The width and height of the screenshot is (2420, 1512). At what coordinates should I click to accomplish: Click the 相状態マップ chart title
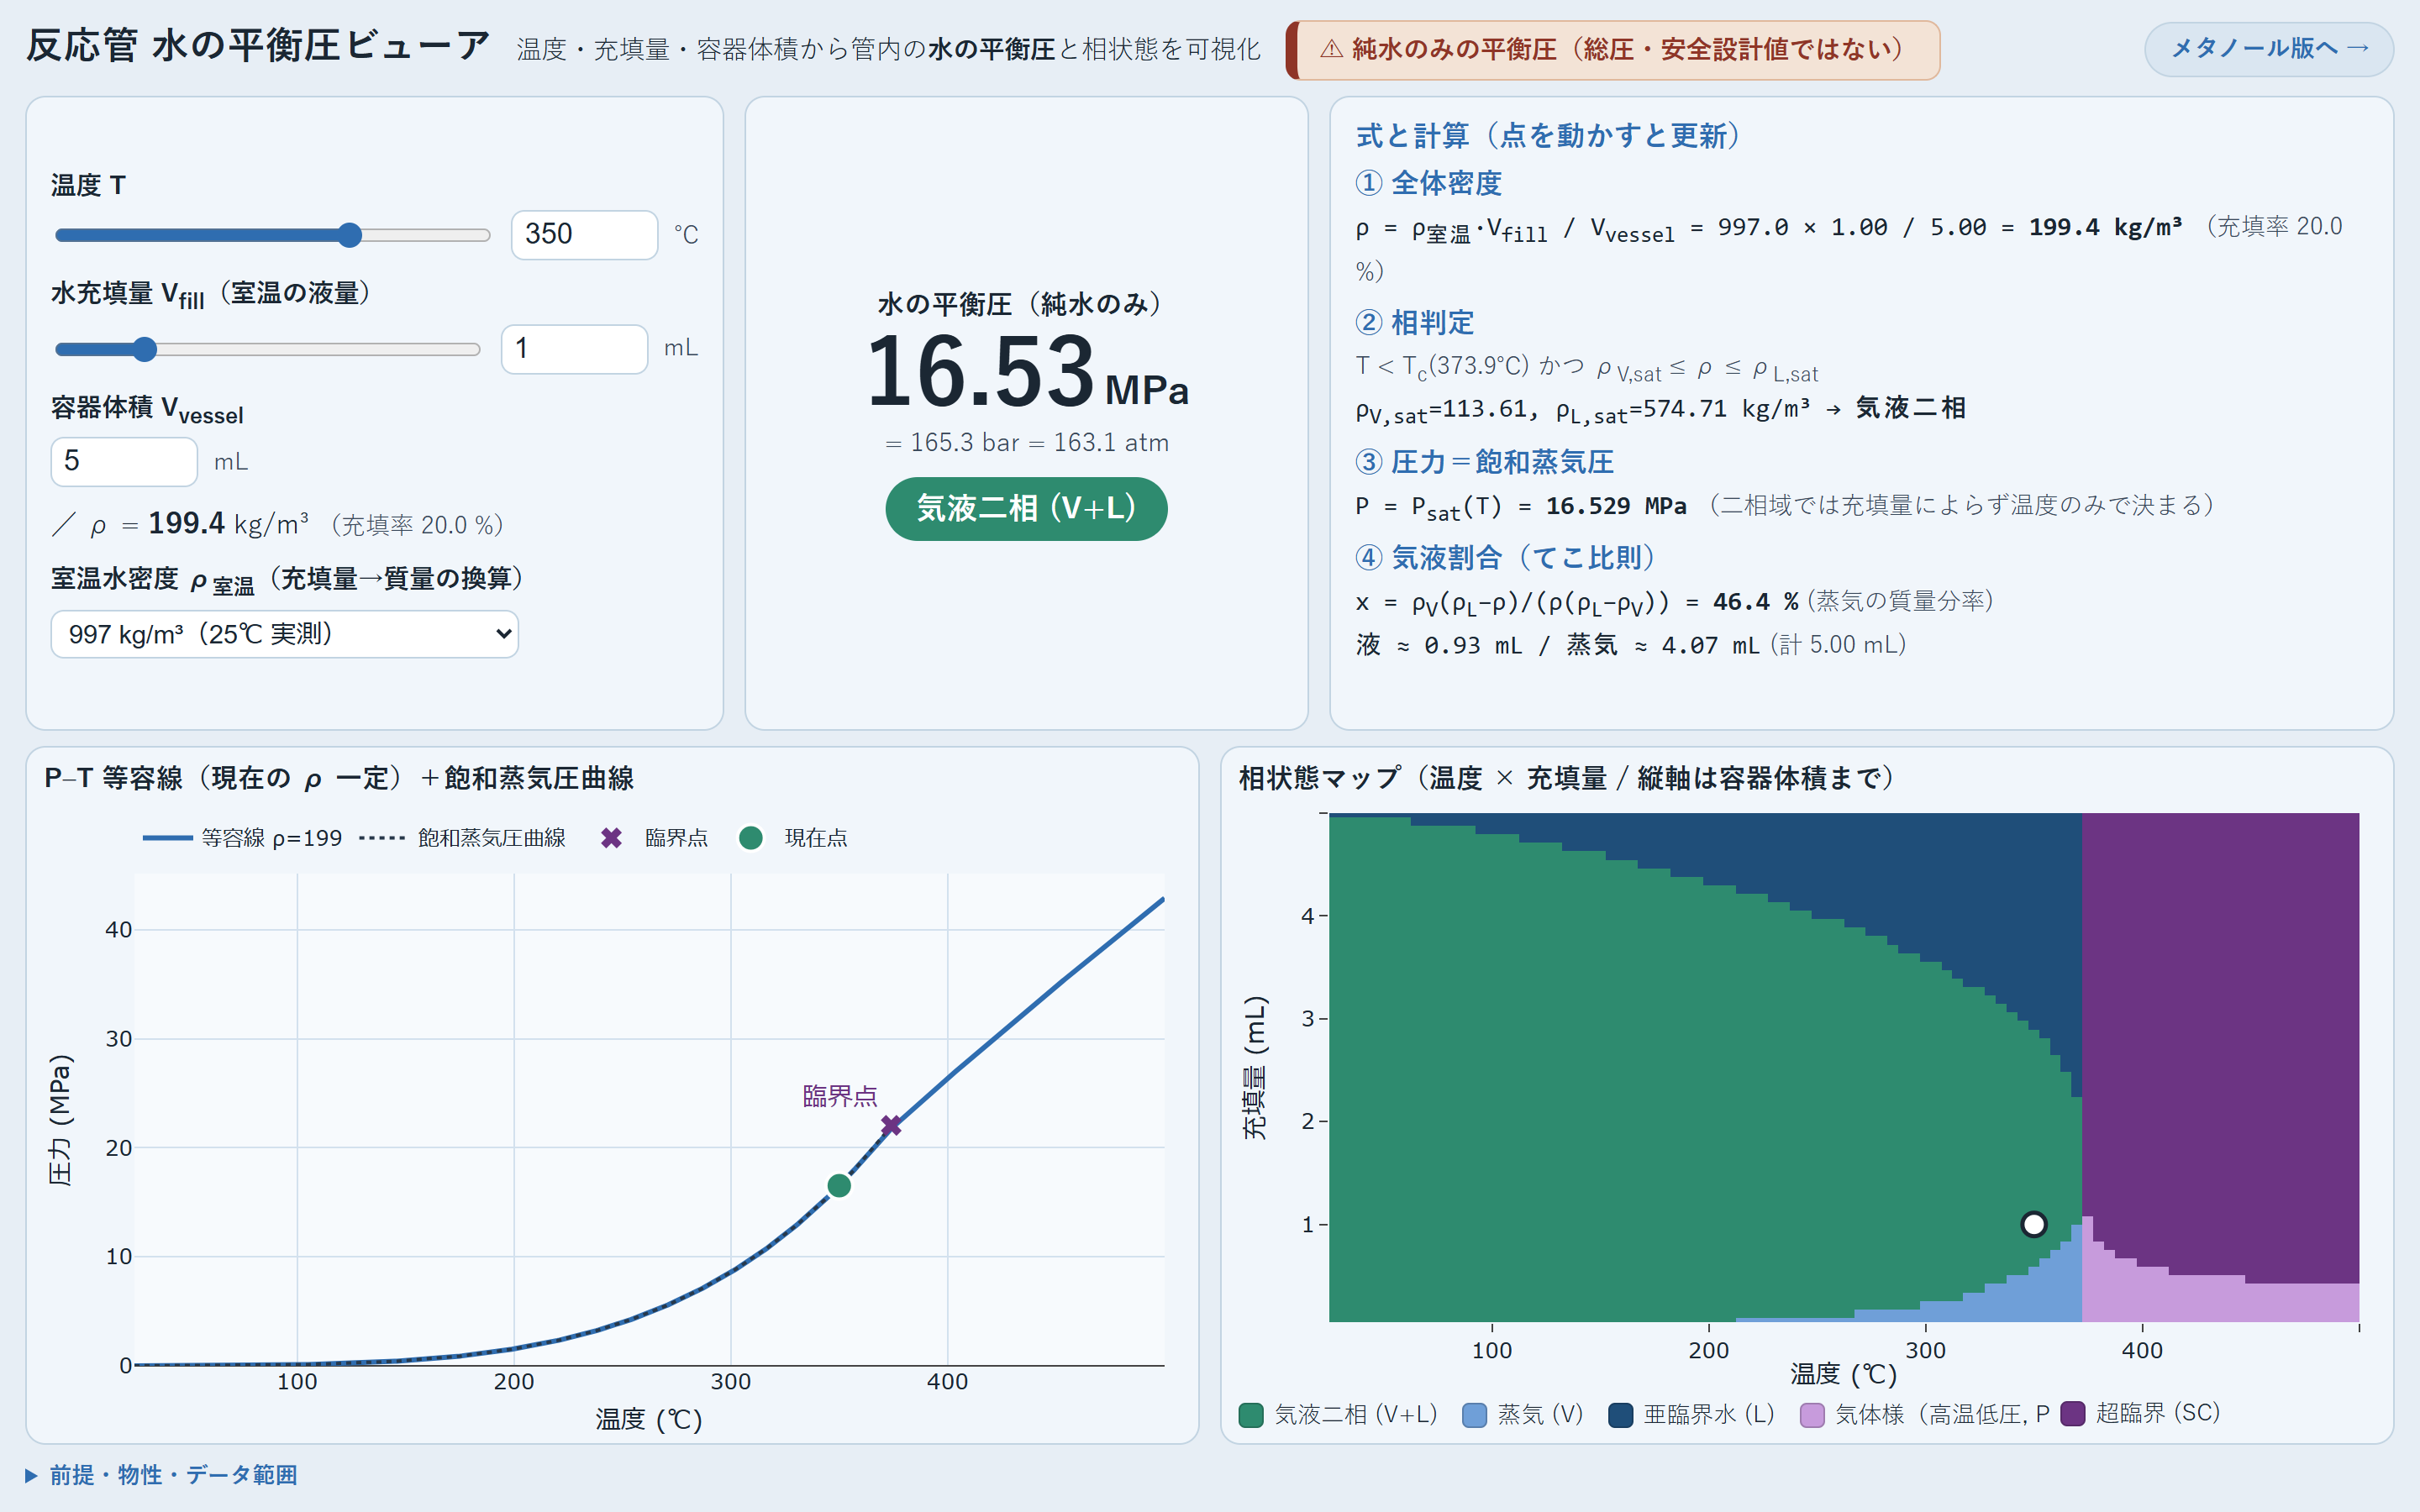click(1566, 778)
